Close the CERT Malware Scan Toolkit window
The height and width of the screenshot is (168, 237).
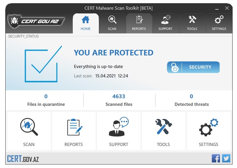tap(227, 8)
